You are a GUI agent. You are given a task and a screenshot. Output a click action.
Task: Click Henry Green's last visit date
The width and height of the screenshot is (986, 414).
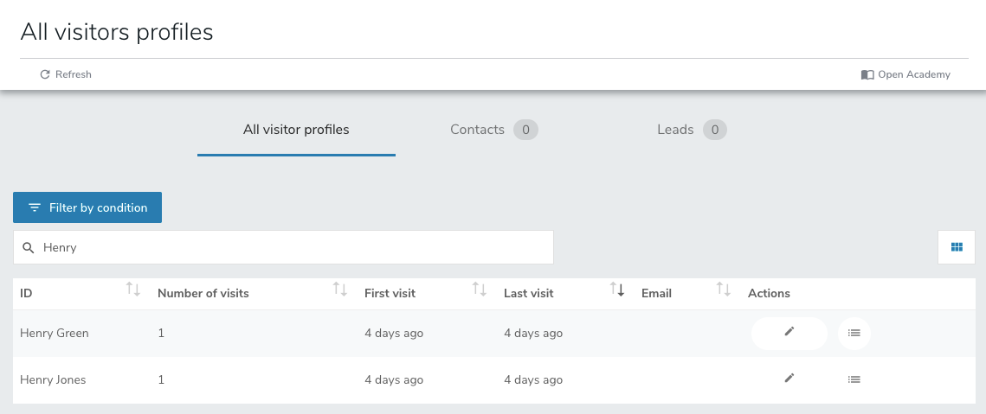(x=533, y=333)
